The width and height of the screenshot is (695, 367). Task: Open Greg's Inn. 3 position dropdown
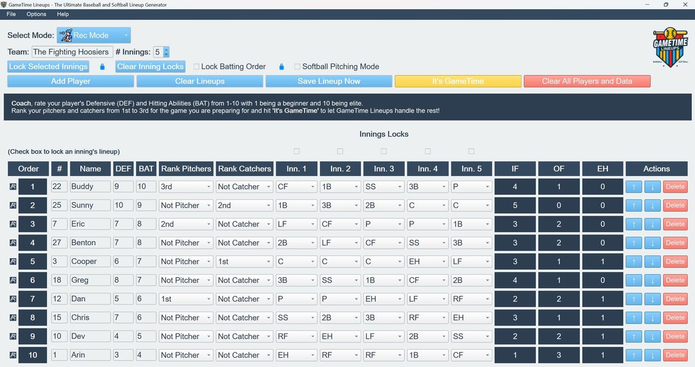[x=384, y=280]
